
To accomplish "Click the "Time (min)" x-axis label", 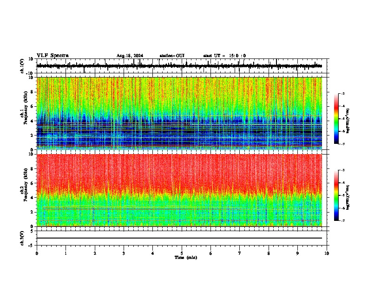I will tap(186, 258).
